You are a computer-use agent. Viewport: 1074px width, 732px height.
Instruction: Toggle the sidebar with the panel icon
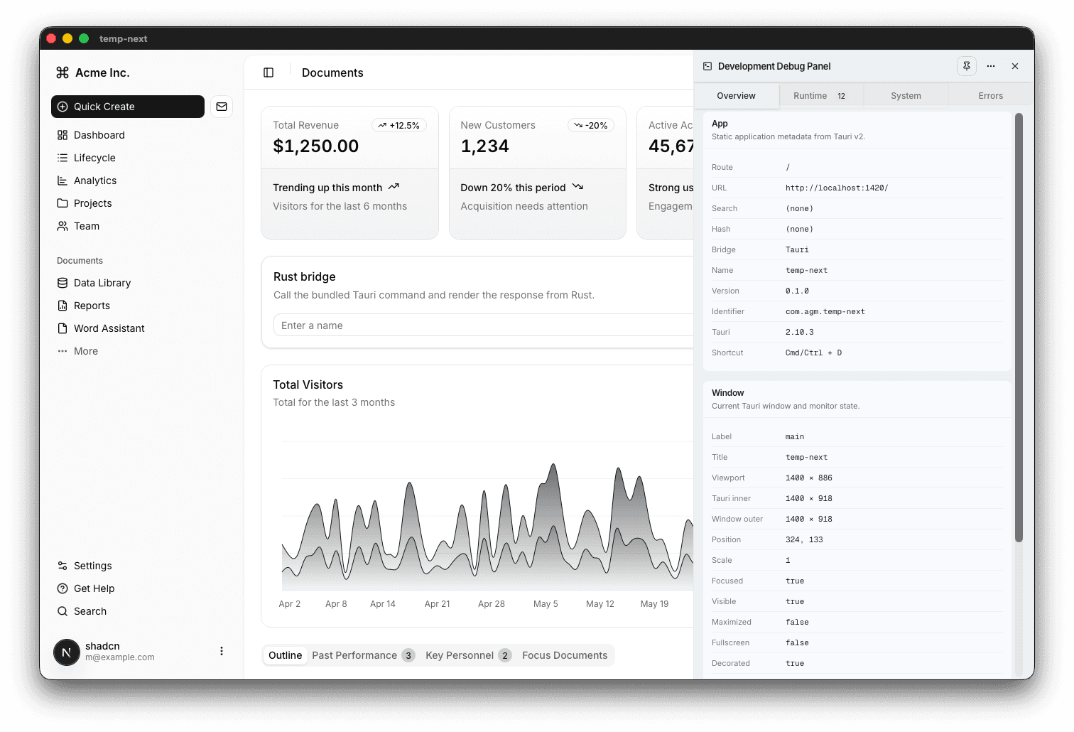(268, 72)
